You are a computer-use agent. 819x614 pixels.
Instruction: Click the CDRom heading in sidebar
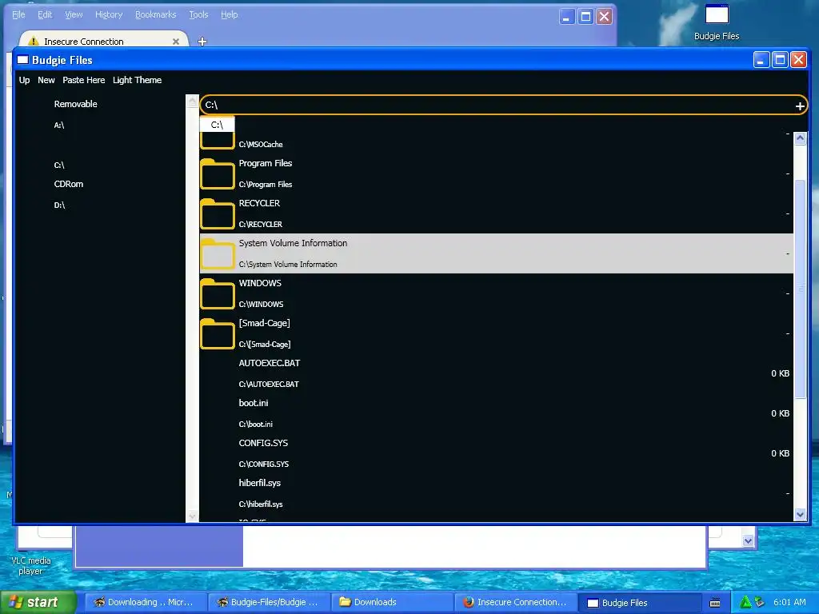[69, 184]
